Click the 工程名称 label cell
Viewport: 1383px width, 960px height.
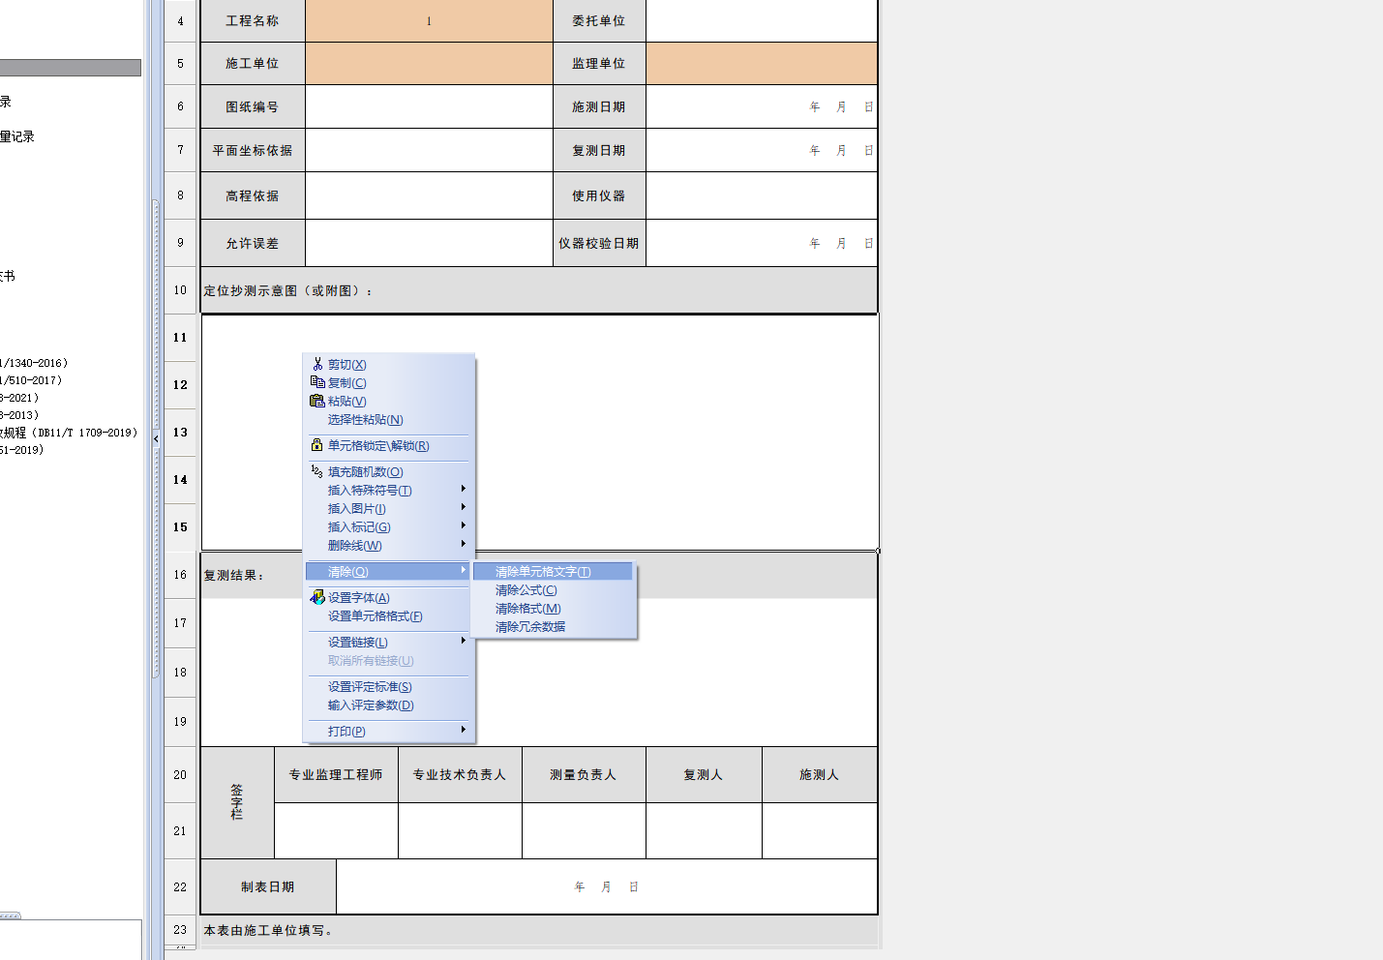(253, 20)
